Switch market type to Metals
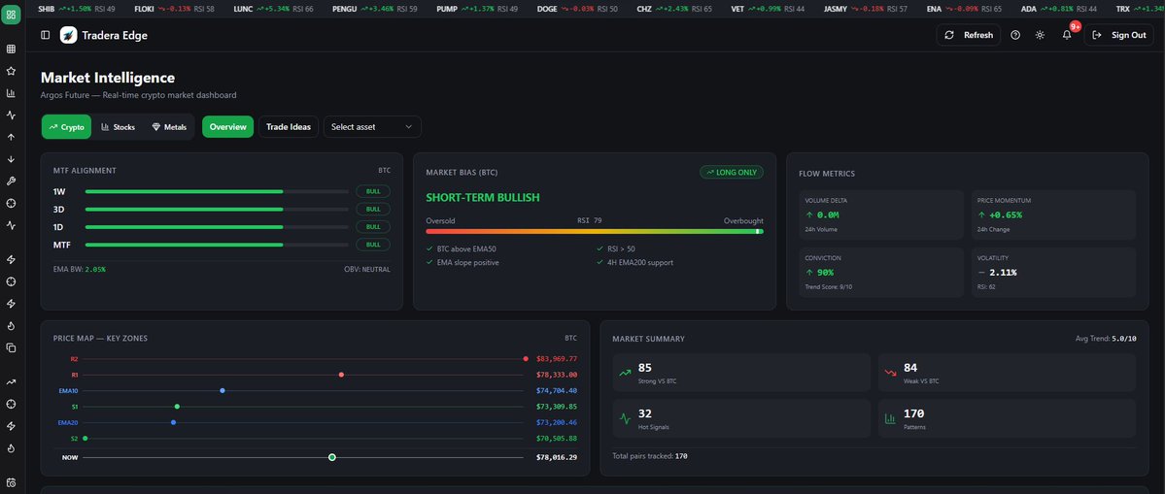The image size is (1165, 494). pos(169,127)
